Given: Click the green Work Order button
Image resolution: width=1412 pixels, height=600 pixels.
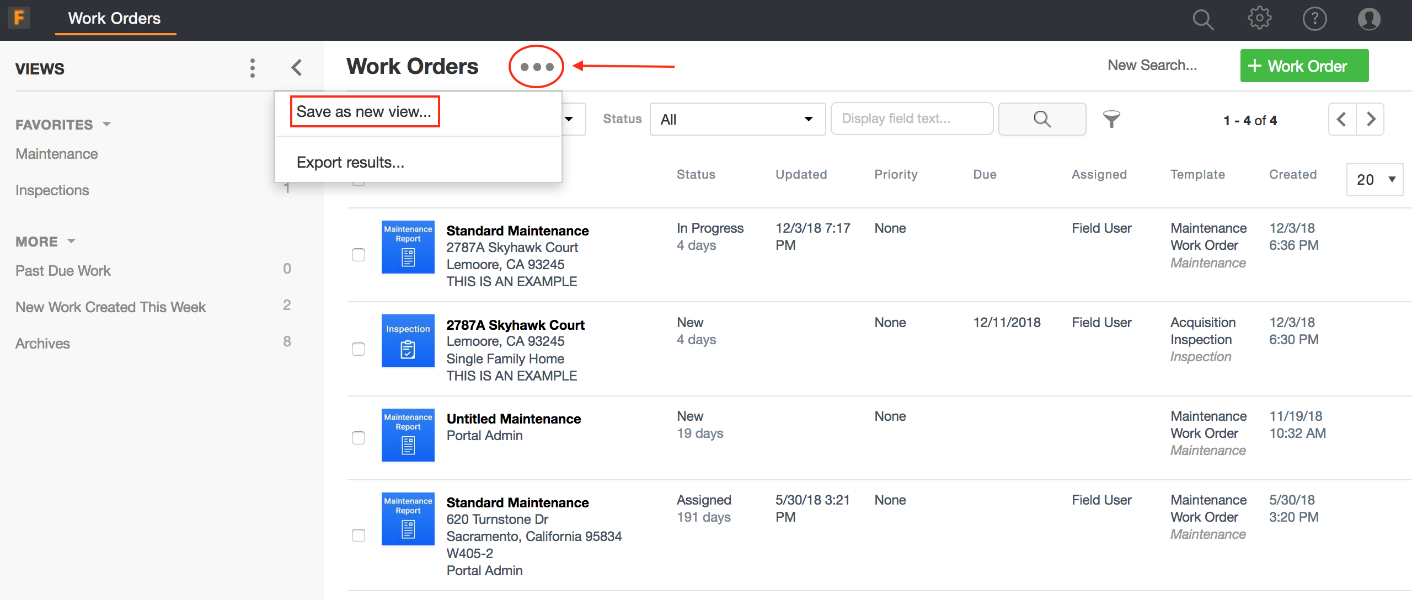Looking at the screenshot, I should pyautogui.click(x=1304, y=66).
